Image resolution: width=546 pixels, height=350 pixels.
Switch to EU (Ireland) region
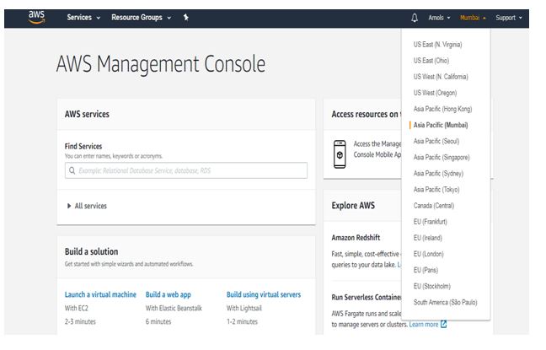[x=427, y=238]
